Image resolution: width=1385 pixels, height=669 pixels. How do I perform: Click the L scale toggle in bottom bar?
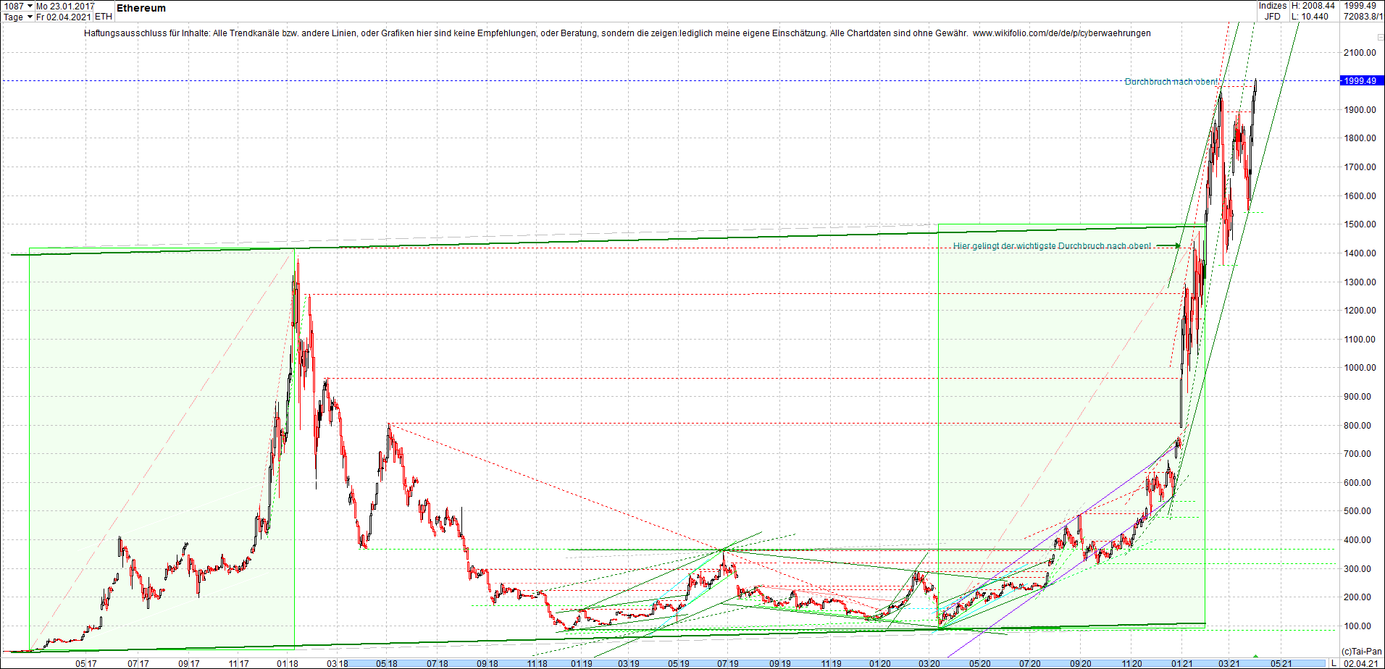[1334, 663]
